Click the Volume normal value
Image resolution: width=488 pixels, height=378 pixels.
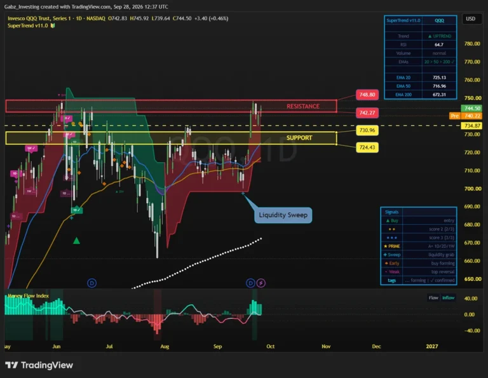pos(439,53)
